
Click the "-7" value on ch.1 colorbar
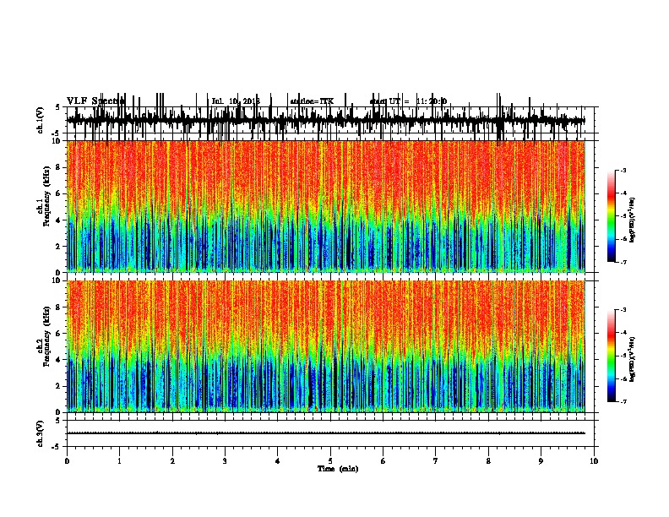click(x=623, y=262)
